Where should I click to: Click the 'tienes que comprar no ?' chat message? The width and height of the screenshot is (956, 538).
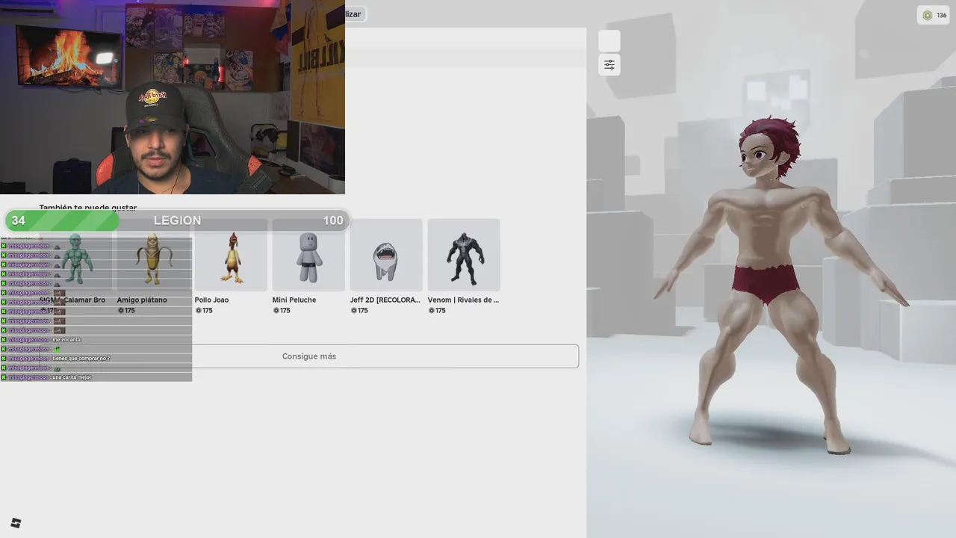tap(81, 358)
